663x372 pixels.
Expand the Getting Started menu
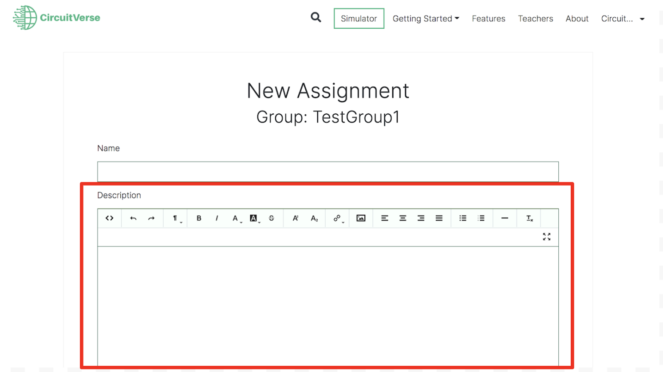click(426, 19)
